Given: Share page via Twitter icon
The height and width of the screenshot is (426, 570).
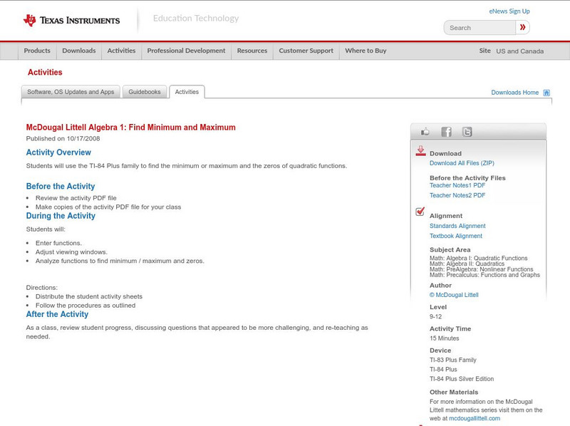Looking at the screenshot, I should 467,132.
